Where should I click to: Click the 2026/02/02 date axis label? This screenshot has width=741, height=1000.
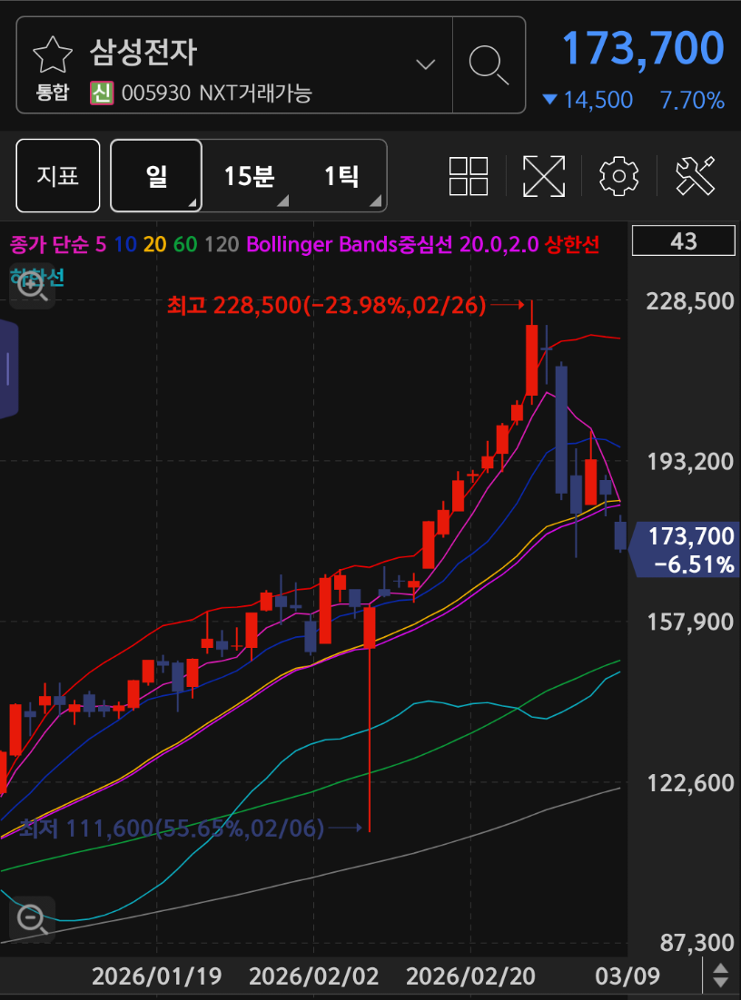(x=313, y=975)
